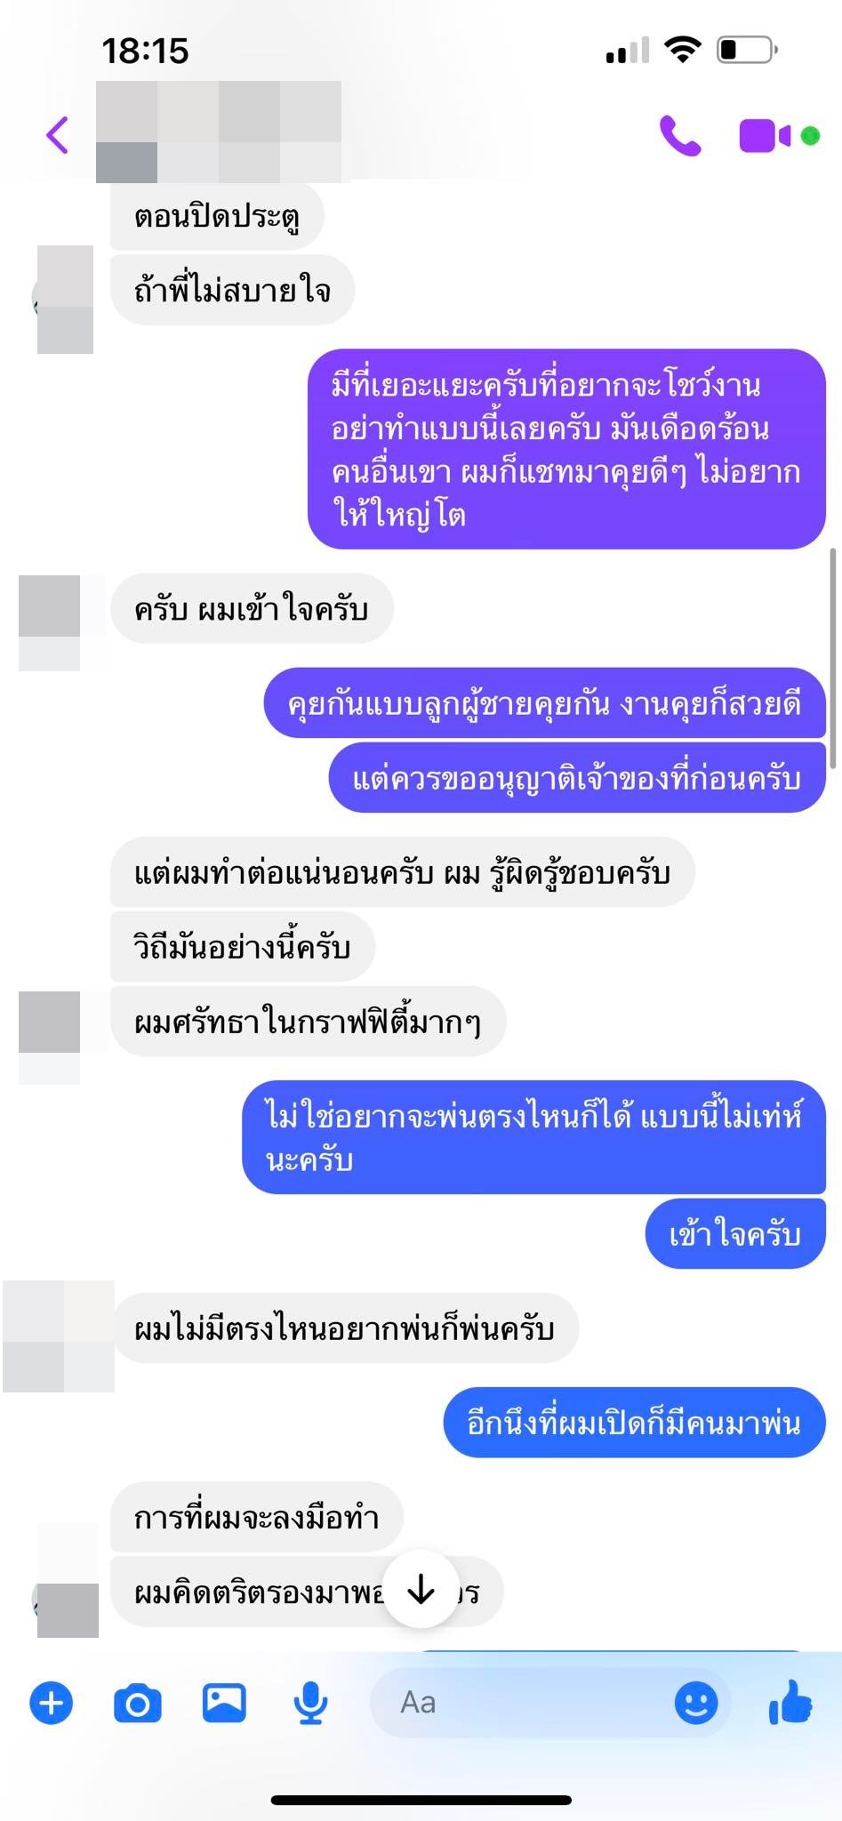Tap the bubble 'อีกนึงที่ผมเปิดก็มีคนมาพ่น'
This screenshot has height=1821, width=842.
(635, 1423)
